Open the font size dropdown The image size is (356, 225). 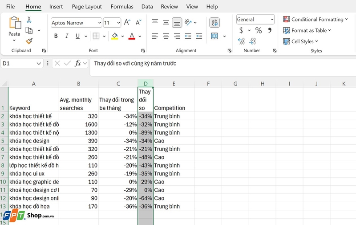[x=118, y=23]
